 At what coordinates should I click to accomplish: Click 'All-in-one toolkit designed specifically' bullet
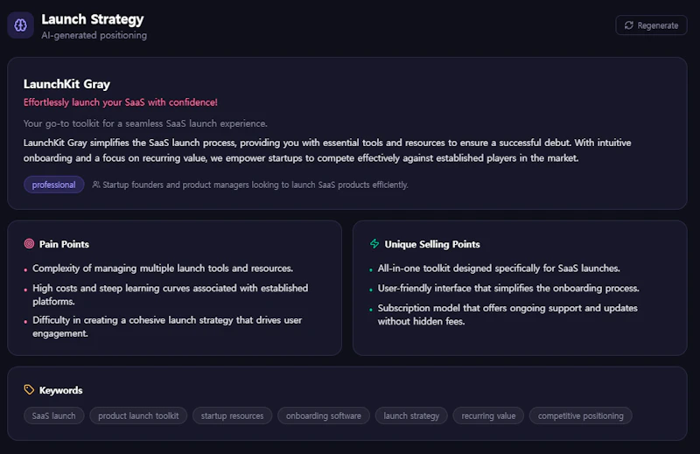click(499, 269)
